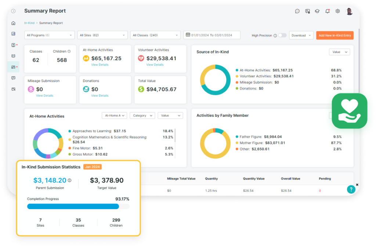376x247 pixels.
Task: View Details under Volunteer Activities
Action: 155,65
